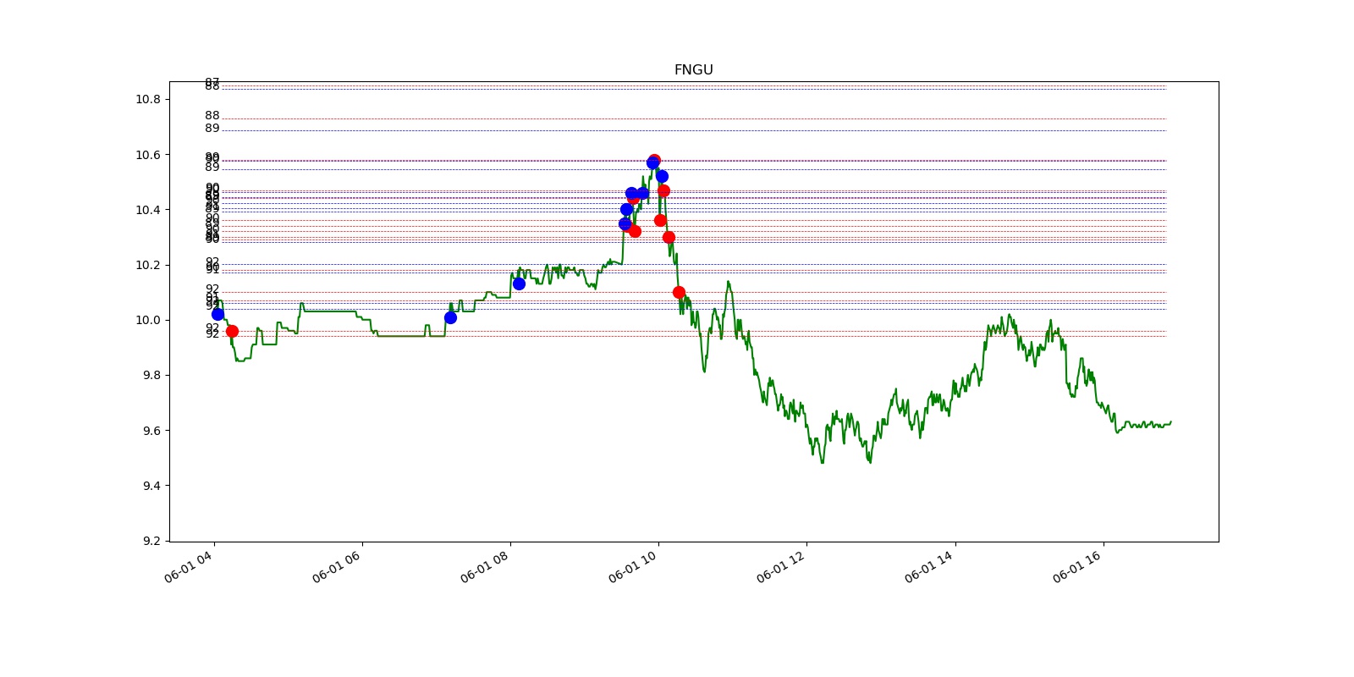Image resolution: width=1354 pixels, height=677 pixels.
Task: Click the 10.4 y-axis tick label
Action: pos(147,210)
